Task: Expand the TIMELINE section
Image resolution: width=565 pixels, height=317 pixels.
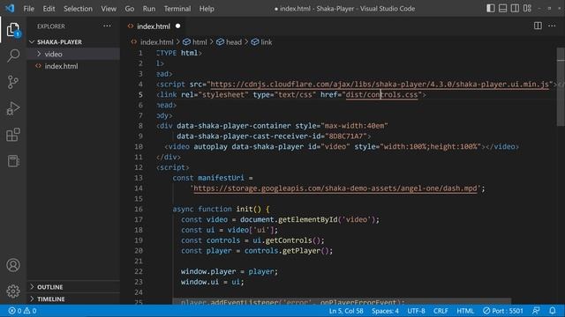Action: 51,299
